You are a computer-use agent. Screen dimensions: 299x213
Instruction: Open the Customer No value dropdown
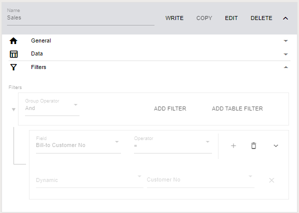[200, 179]
